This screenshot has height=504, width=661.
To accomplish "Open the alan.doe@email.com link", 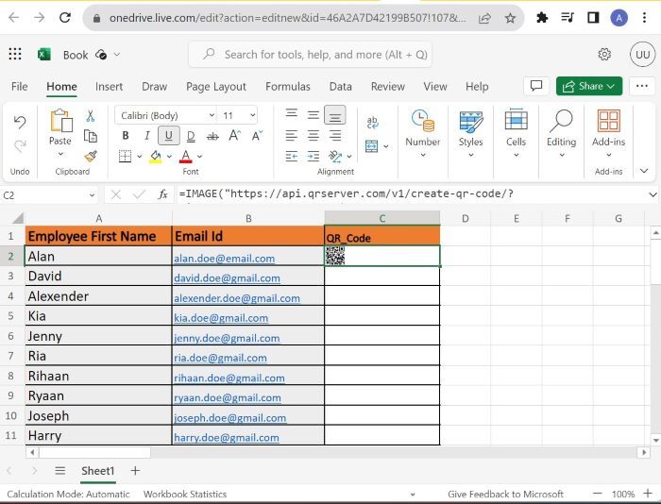I will 225,259.
